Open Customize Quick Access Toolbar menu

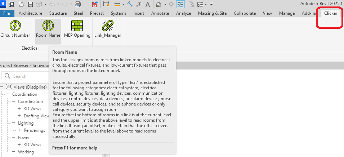pyautogui.click(x=211, y=4)
